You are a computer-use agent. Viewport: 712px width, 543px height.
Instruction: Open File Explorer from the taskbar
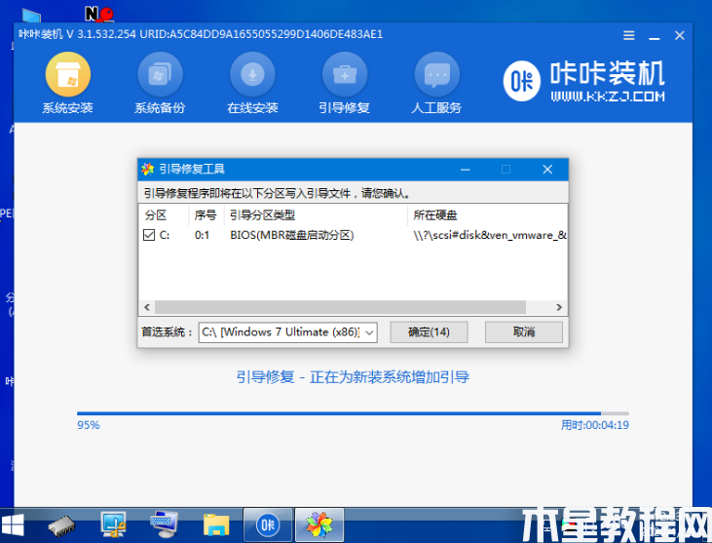pos(215,525)
